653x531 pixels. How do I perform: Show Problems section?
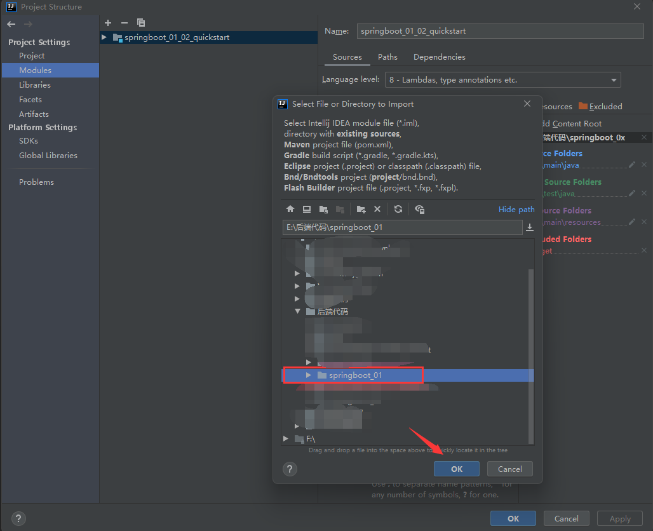tap(36, 182)
